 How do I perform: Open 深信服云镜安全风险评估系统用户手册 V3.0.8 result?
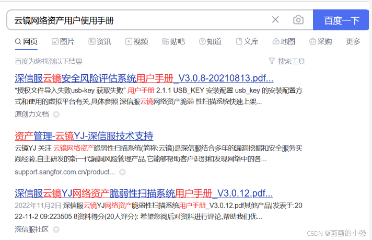(144, 78)
